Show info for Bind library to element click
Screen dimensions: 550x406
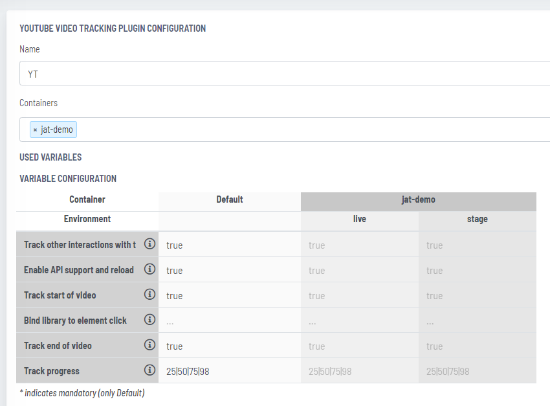(x=149, y=319)
